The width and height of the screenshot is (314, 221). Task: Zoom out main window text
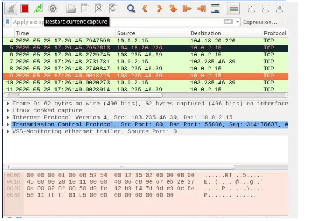[266, 9]
